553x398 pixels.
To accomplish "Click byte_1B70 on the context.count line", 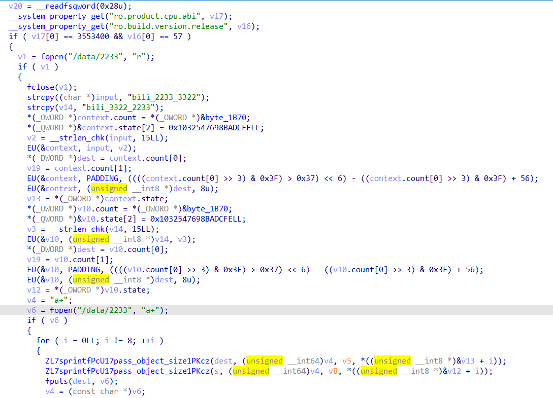I will tap(227, 118).
